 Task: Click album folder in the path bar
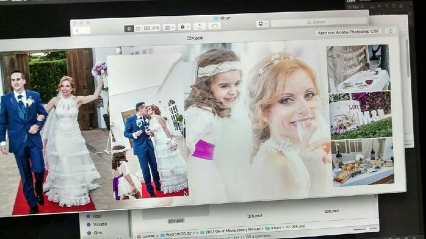pos(273,228)
